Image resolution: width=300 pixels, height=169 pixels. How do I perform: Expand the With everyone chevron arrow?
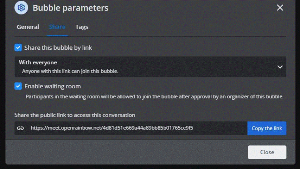pos(280,67)
